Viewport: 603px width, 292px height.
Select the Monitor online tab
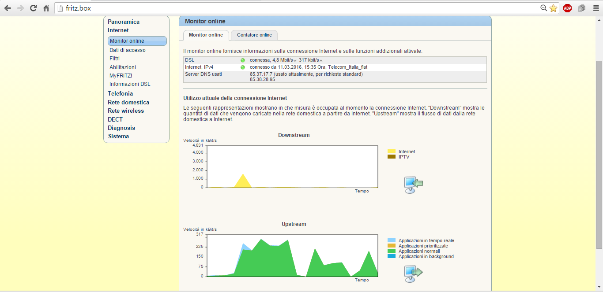206,35
